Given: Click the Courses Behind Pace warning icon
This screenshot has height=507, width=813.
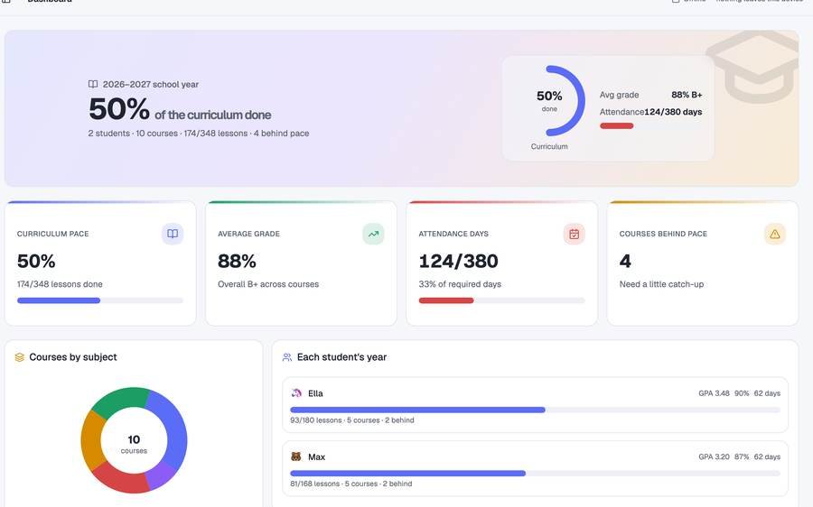Looking at the screenshot, I should point(775,234).
